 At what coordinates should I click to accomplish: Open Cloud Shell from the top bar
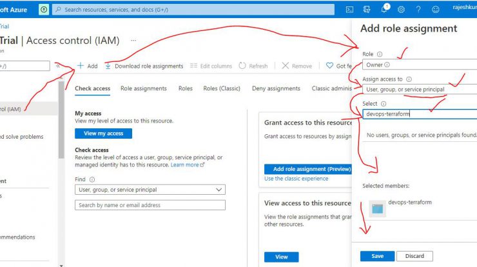[x=349, y=10]
